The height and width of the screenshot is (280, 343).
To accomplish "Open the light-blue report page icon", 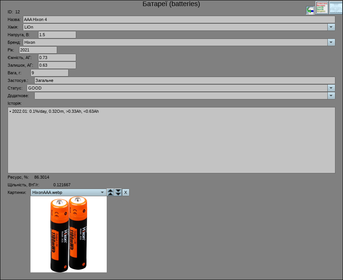I will [336, 8].
